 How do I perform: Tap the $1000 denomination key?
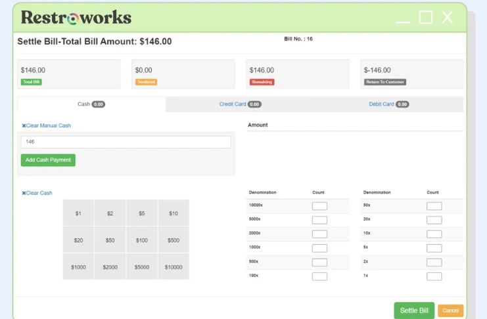coord(78,266)
